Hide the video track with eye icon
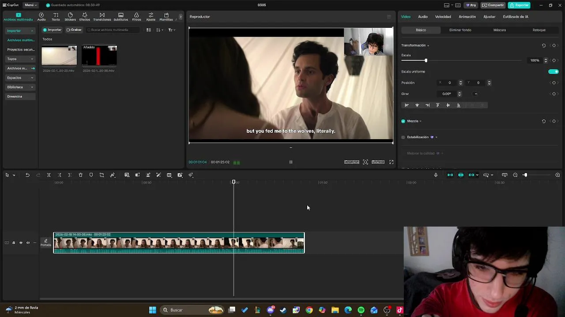565x317 pixels. pyautogui.click(x=20, y=243)
